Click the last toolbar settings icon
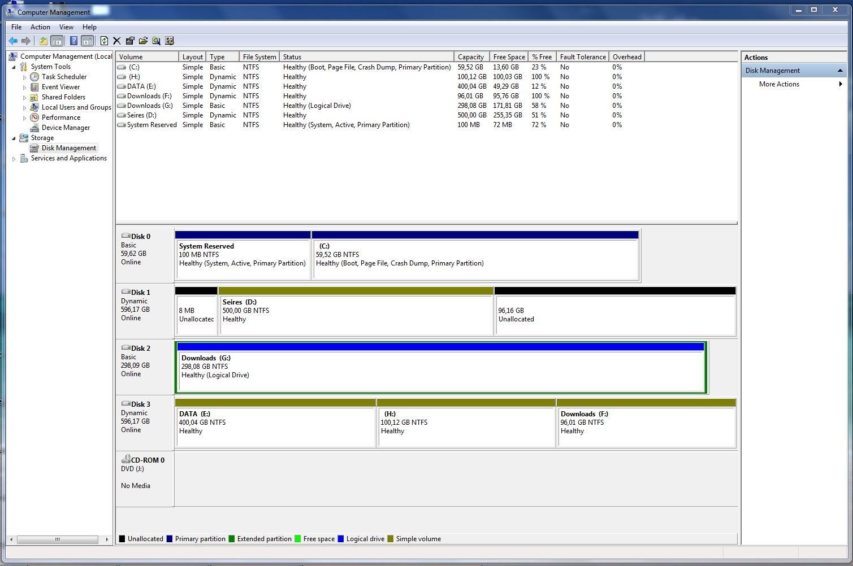Image resolution: width=853 pixels, height=566 pixels. click(170, 41)
